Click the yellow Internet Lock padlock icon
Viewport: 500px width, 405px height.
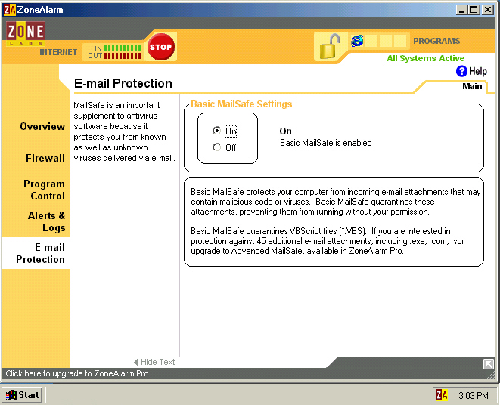click(x=329, y=47)
